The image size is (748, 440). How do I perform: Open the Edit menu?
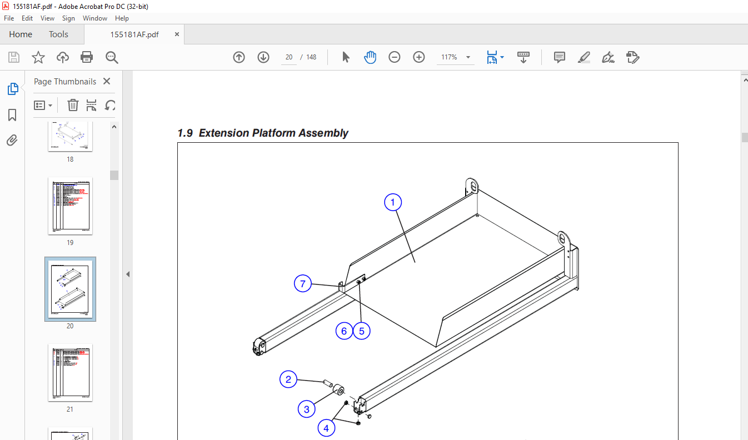click(x=27, y=18)
